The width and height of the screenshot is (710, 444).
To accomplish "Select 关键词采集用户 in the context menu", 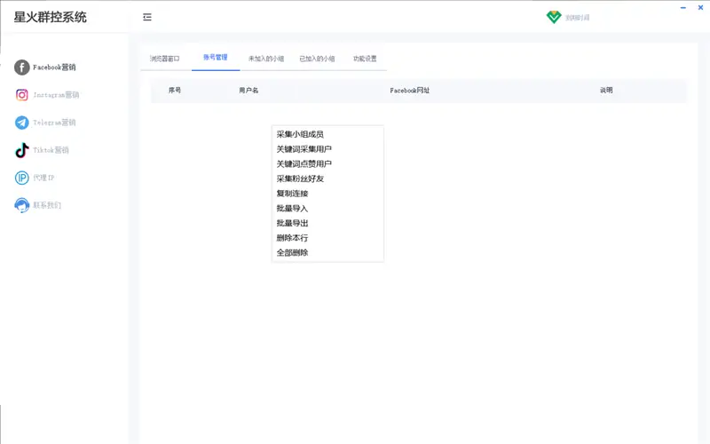I will [304, 149].
